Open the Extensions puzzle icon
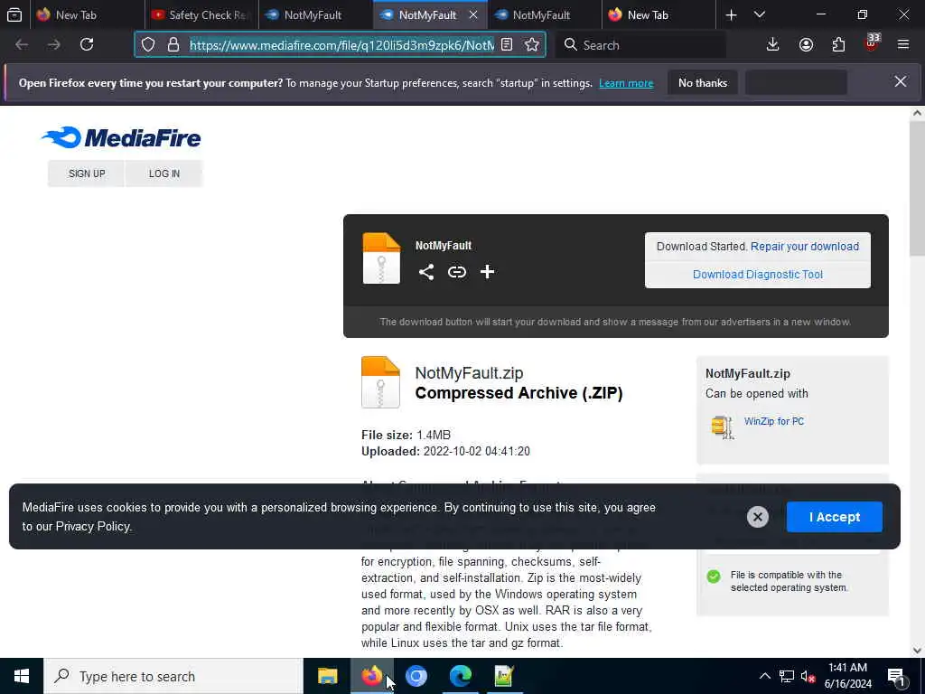The height and width of the screenshot is (694, 925). (x=838, y=44)
